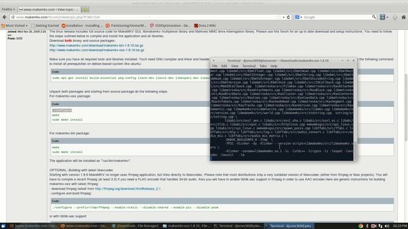The image size is (408, 229).
Task: Open the Downloads arrow icon in Firefox toolbar
Action: (395, 17)
